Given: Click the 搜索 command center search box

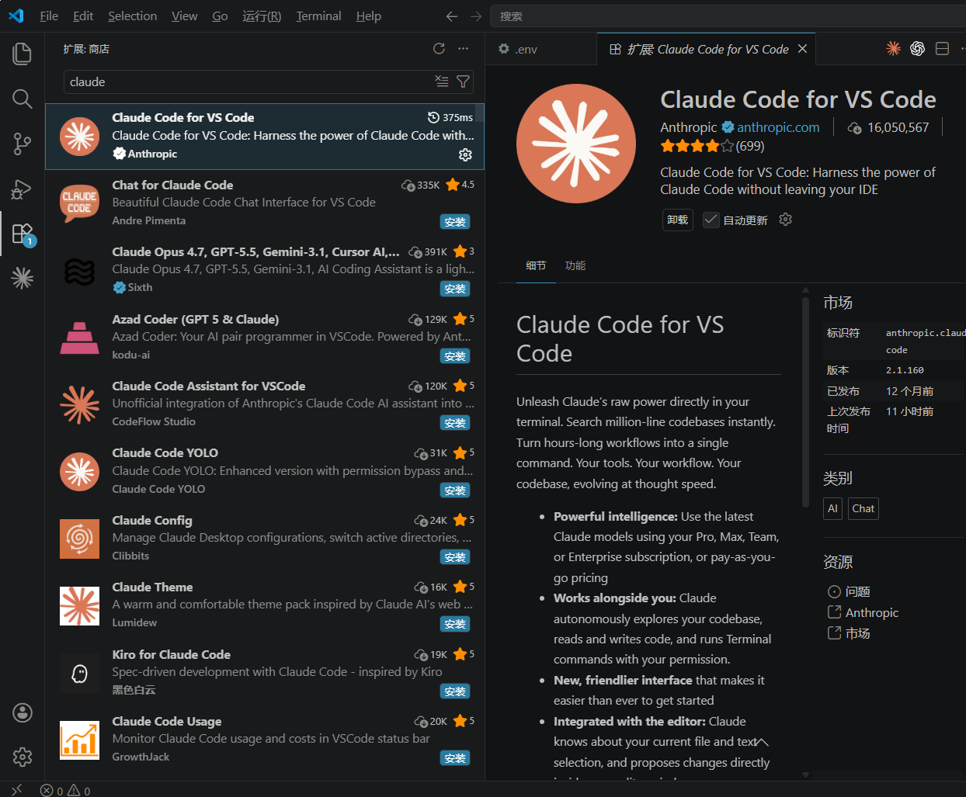Looking at the screenshot, I should pos(728,16).
